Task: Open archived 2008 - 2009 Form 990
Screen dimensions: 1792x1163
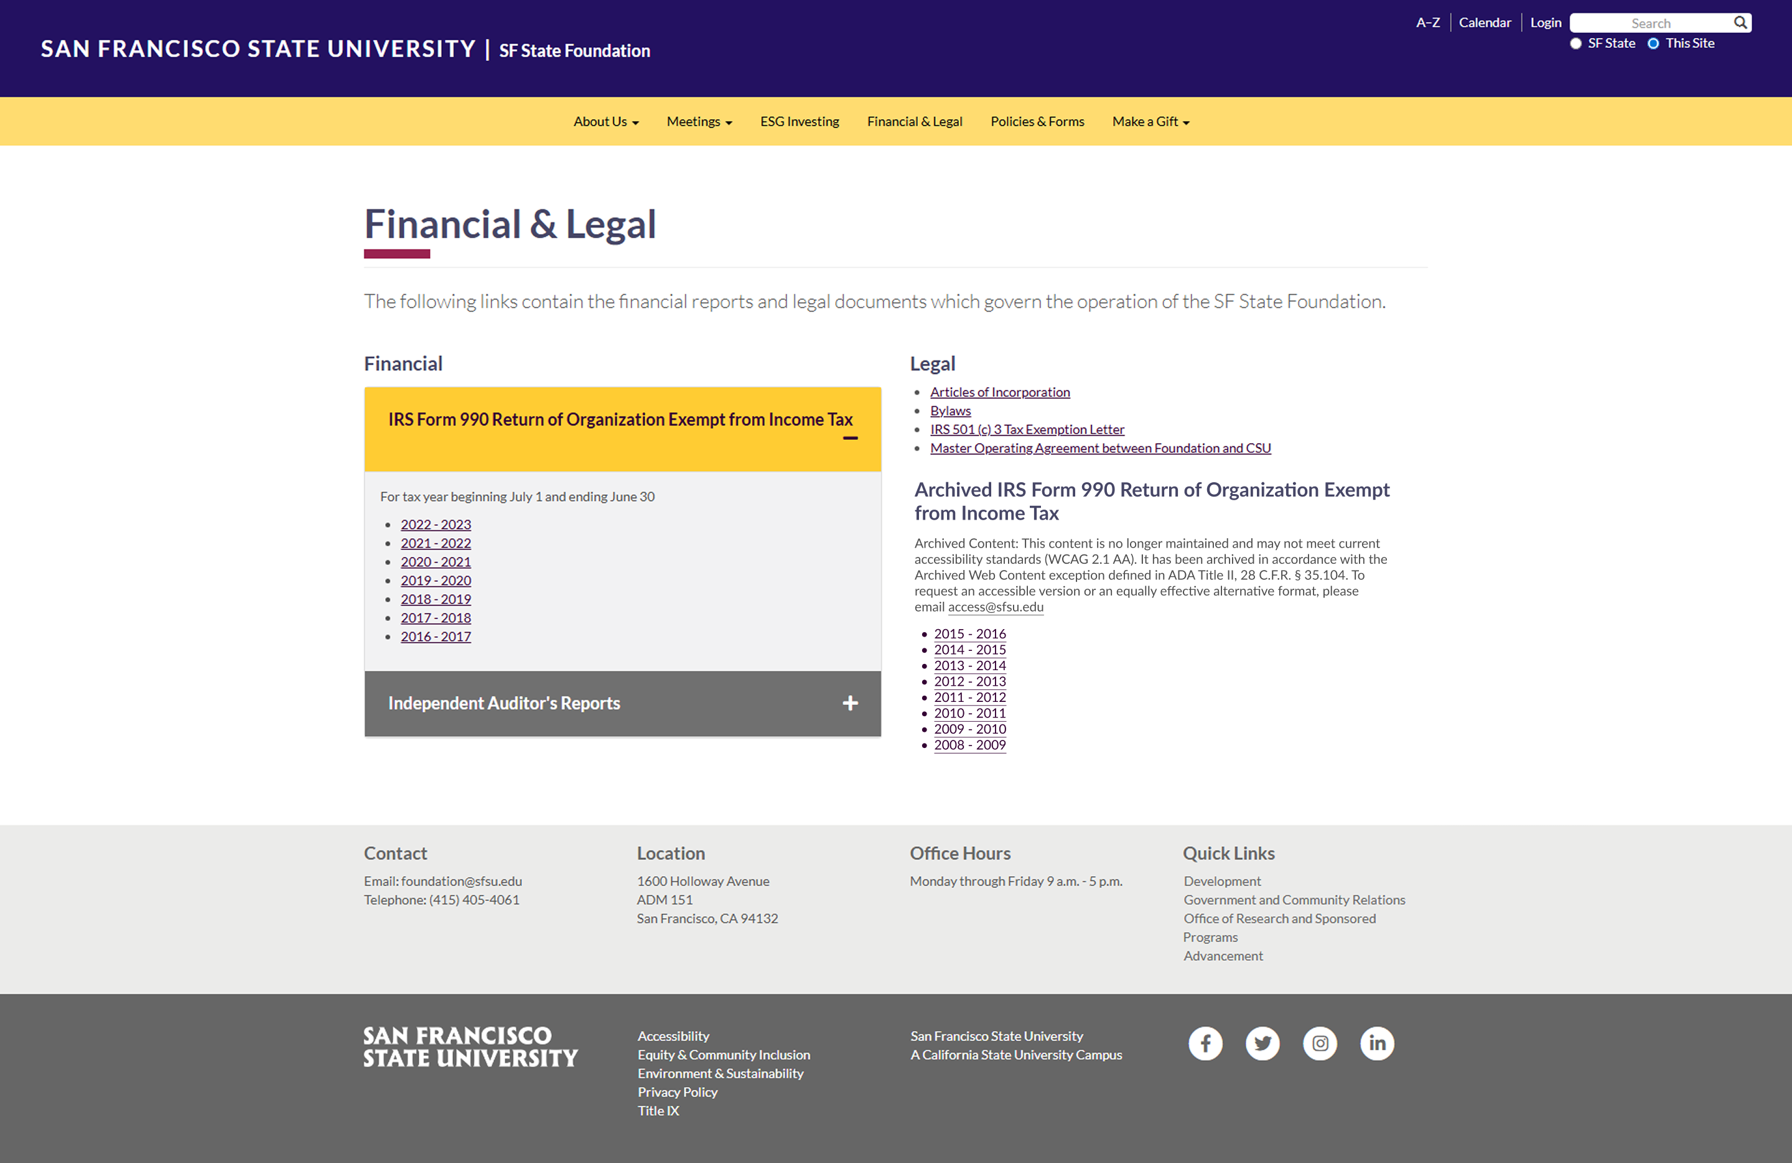Action: pos(970,744)
